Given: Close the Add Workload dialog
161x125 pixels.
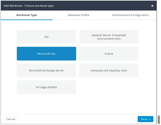Looking at the screenshot, I should coord(152,6).
